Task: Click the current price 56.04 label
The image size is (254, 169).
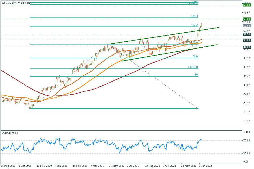Action: coord(247,26)
